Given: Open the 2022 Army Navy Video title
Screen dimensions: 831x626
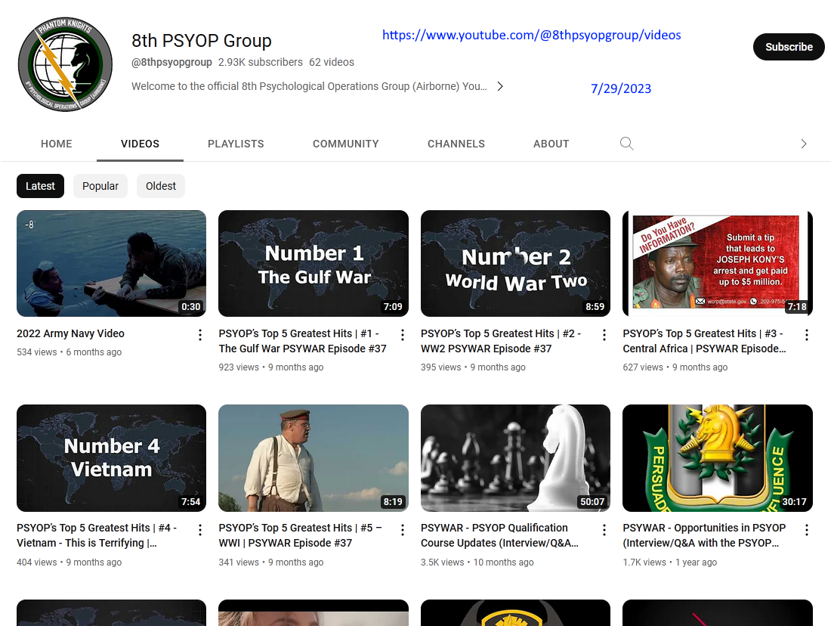Looking at the screenshot, I should tap(70, 333).
